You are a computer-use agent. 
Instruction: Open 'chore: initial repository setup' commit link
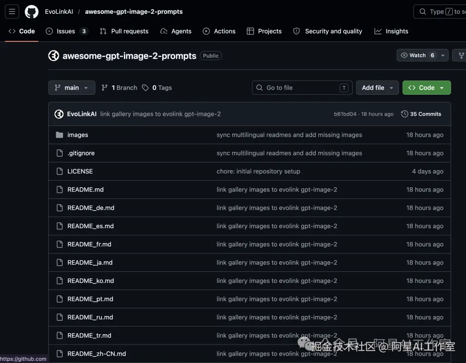[258, 171]
